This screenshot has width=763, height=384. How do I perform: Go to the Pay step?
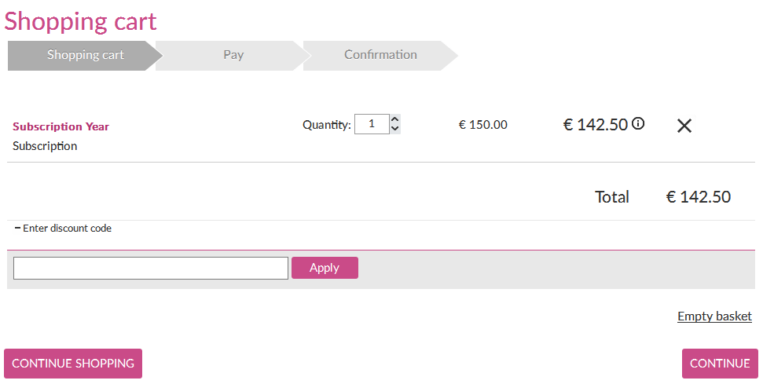[x=233, y=55]
